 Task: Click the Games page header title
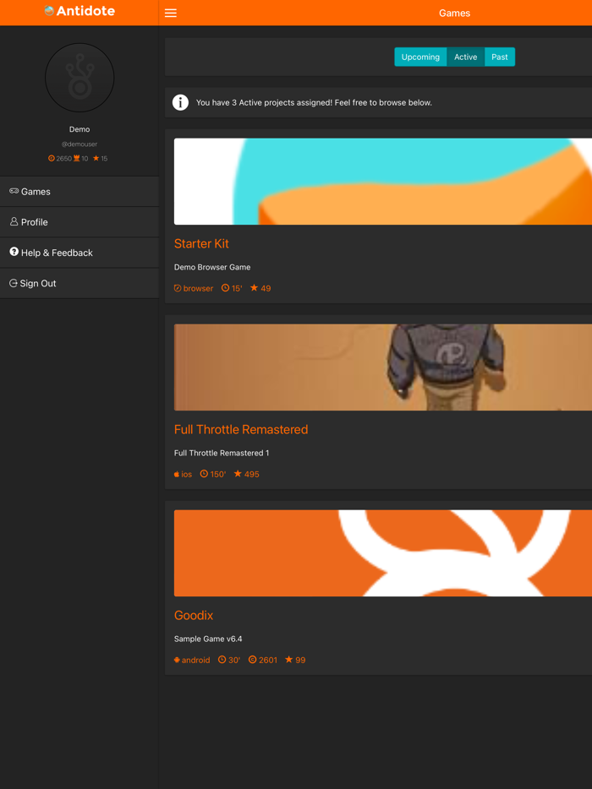[454, 13]
